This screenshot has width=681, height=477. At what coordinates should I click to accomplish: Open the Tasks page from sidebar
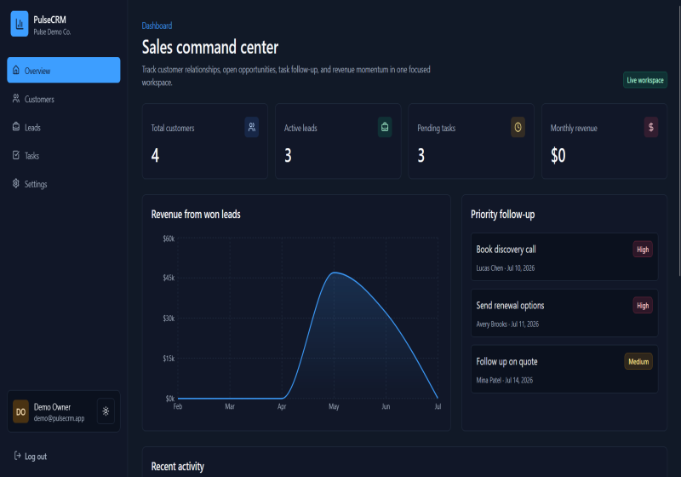(x=63, y=156)
